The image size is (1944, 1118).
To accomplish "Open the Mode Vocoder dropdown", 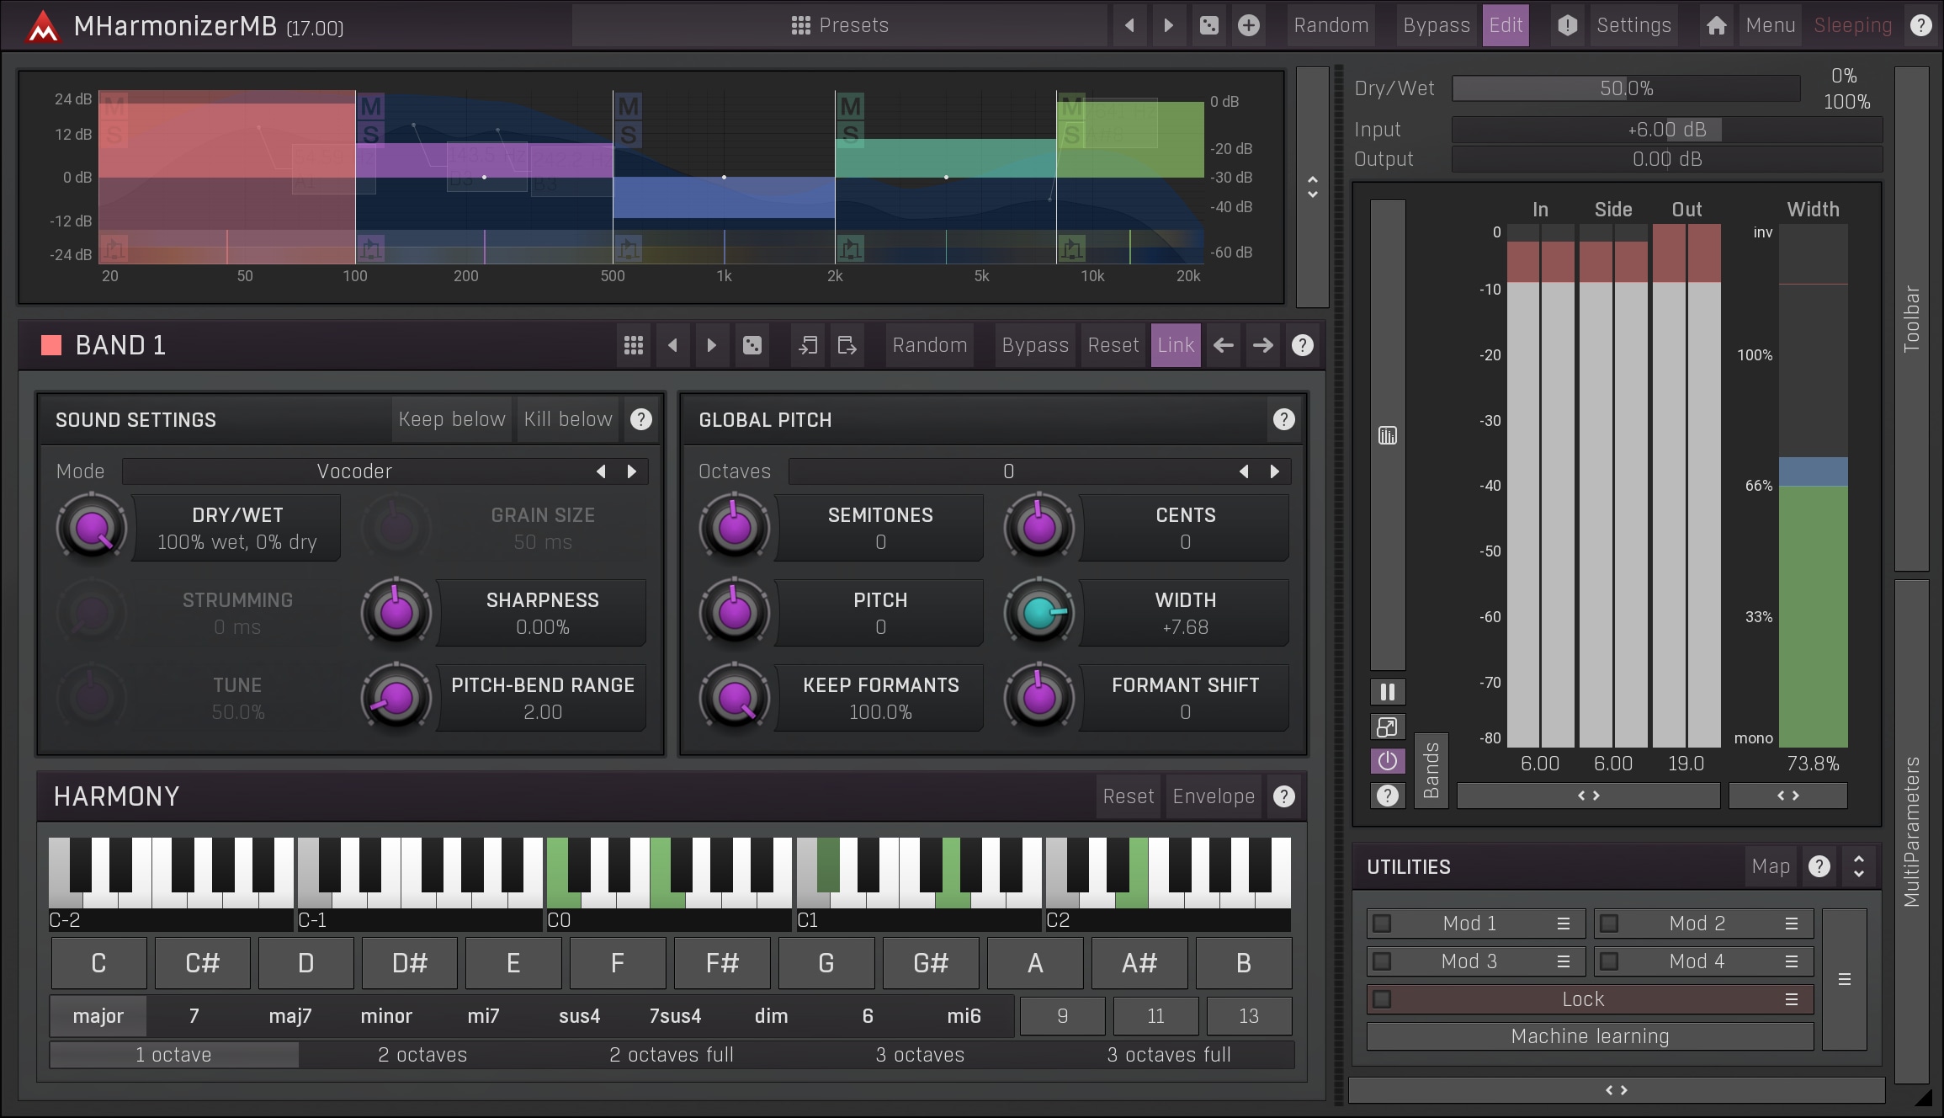I will [354, 471].
